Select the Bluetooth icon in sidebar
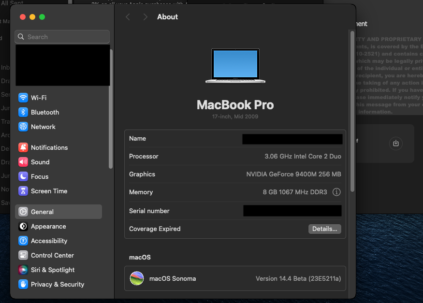Viewport: 423px width, 303px height. (x=23, y=112)
